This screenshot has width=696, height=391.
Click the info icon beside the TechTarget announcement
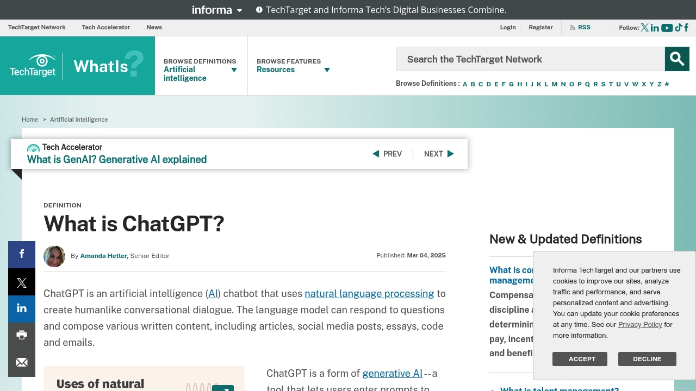click(259, 10)
